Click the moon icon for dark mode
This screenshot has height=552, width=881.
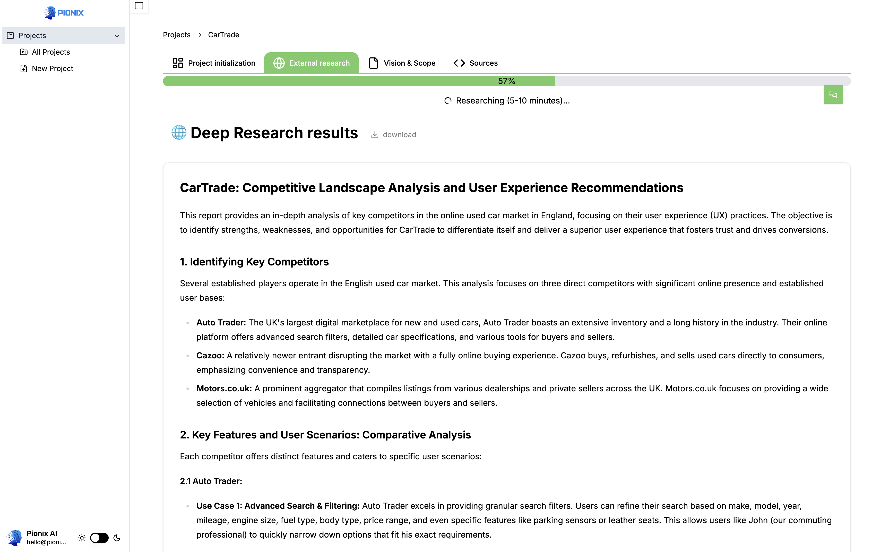(117, 538)
